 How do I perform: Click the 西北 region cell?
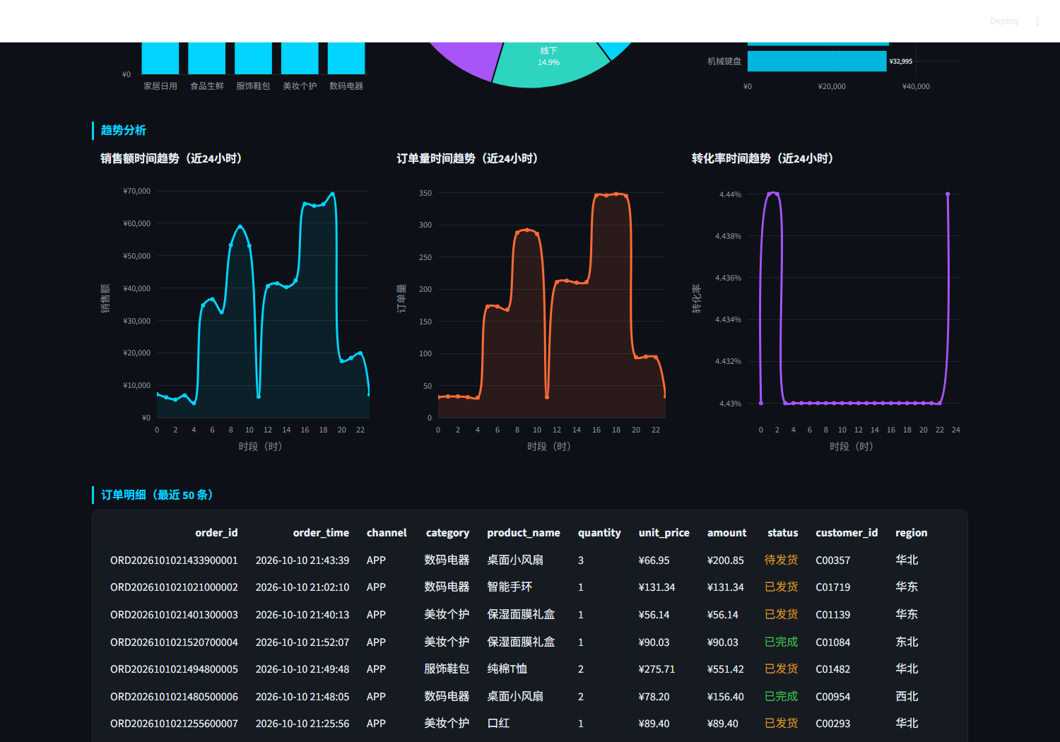(907, 696)
